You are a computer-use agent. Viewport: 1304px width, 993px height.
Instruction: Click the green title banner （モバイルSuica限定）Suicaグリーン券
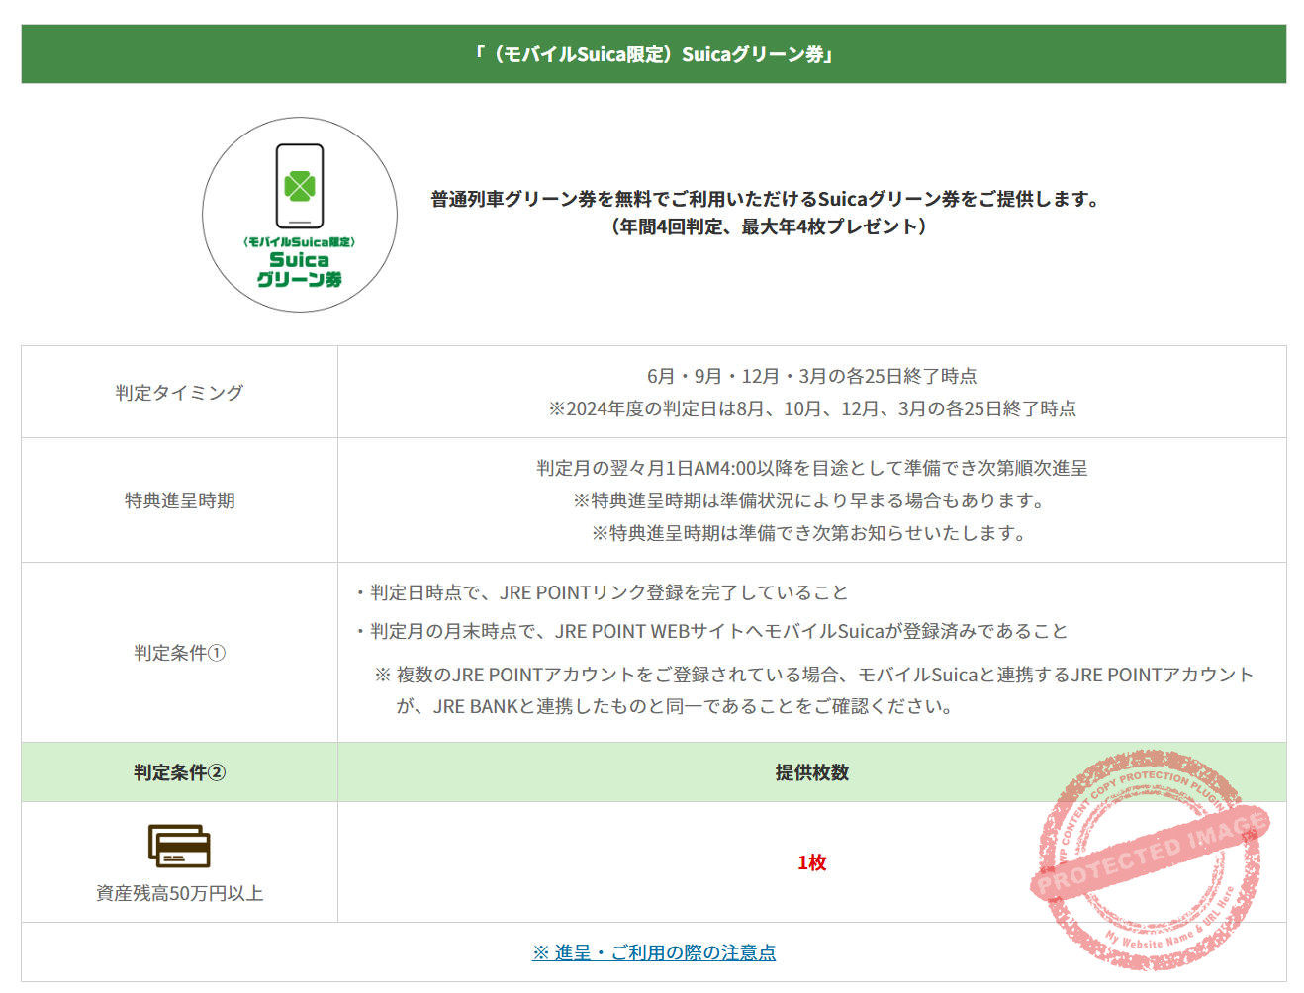(652, 54)
